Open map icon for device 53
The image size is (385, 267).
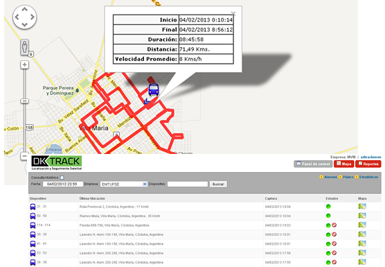coord(362,252)
